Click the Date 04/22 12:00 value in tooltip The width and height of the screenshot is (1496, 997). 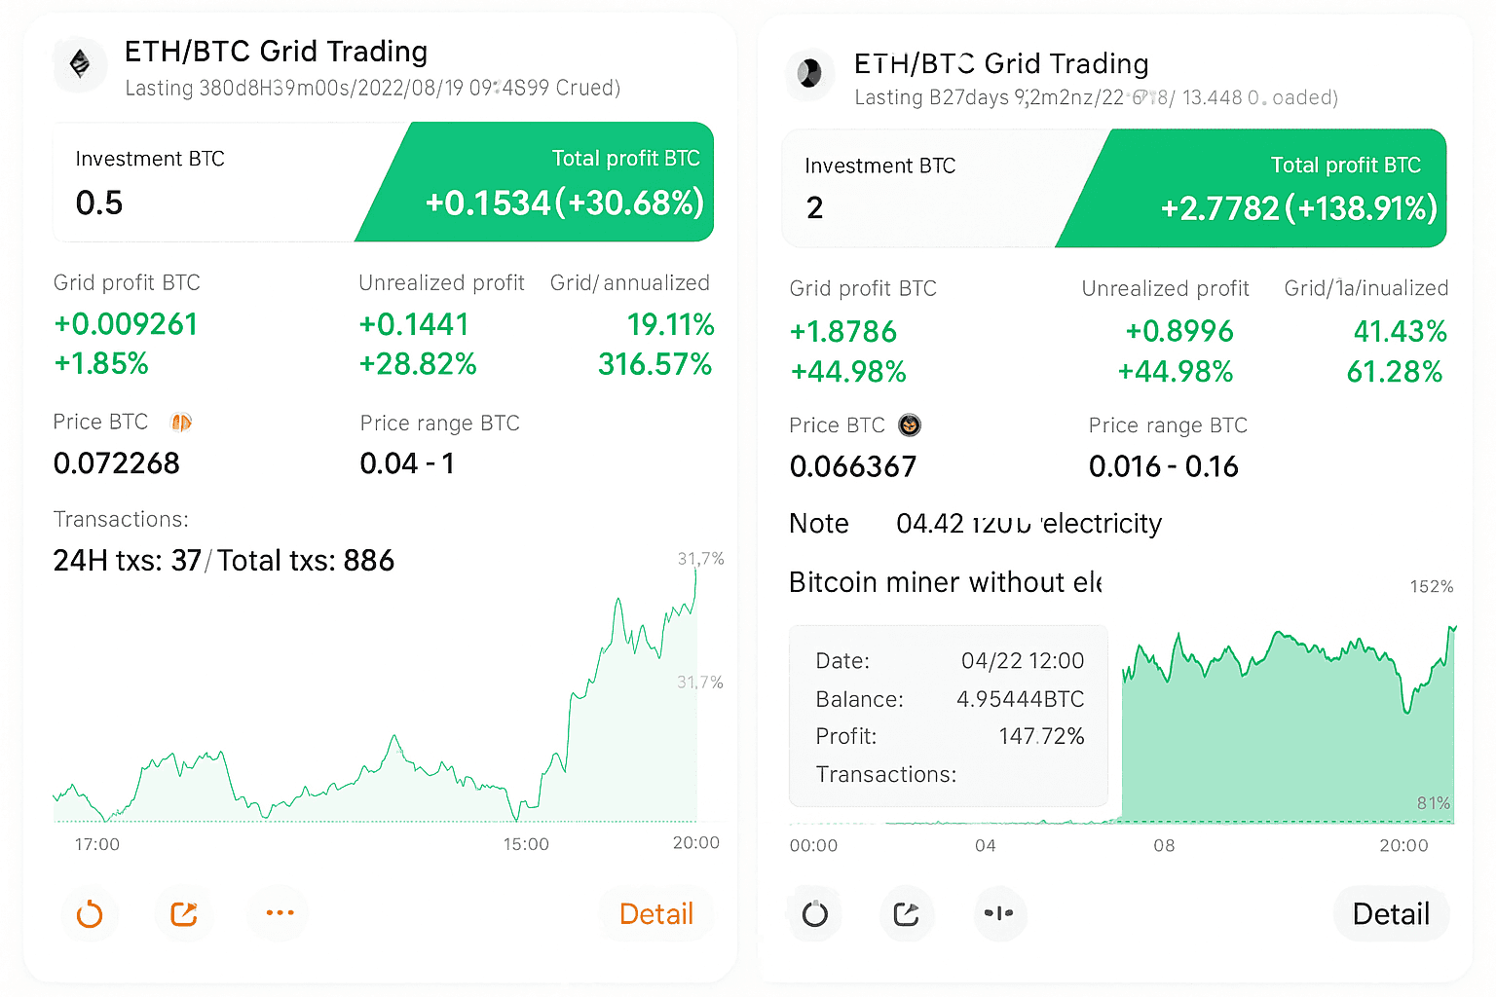tap(1023, 660)
